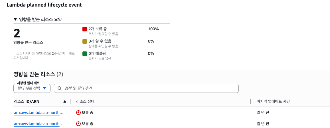Image resolution: width=330 pixels, height=128 pixels.
Task: Click divider between 리소스 ID/ARN and 리소스 상태
Action: pos(70,101)
